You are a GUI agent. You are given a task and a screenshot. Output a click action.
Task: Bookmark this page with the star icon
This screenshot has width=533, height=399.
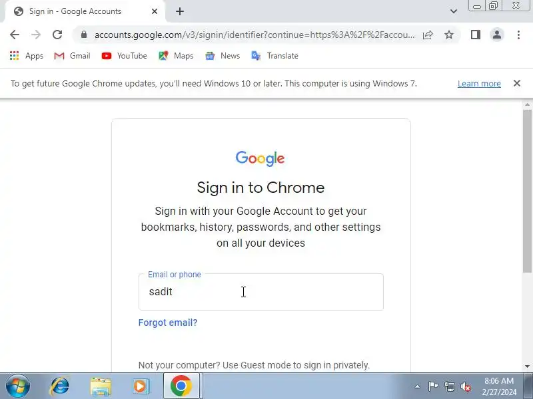coord(449,35)
